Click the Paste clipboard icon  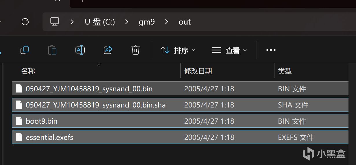(52, 50)
